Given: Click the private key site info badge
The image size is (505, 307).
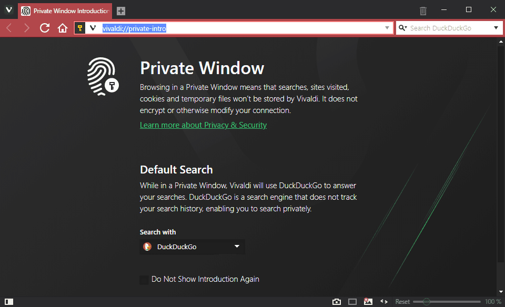Looking at the screenshot, I should tap(80, 28).
